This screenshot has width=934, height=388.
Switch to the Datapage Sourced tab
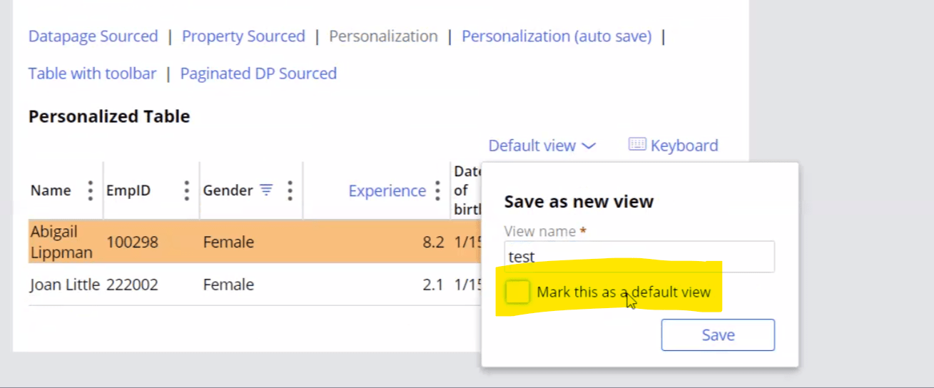(93, 36)
